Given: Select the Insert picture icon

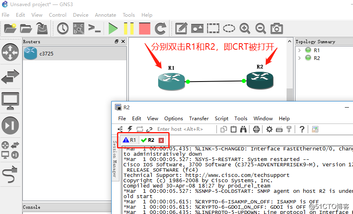Looking at the screenshot, I should [197, 29].
